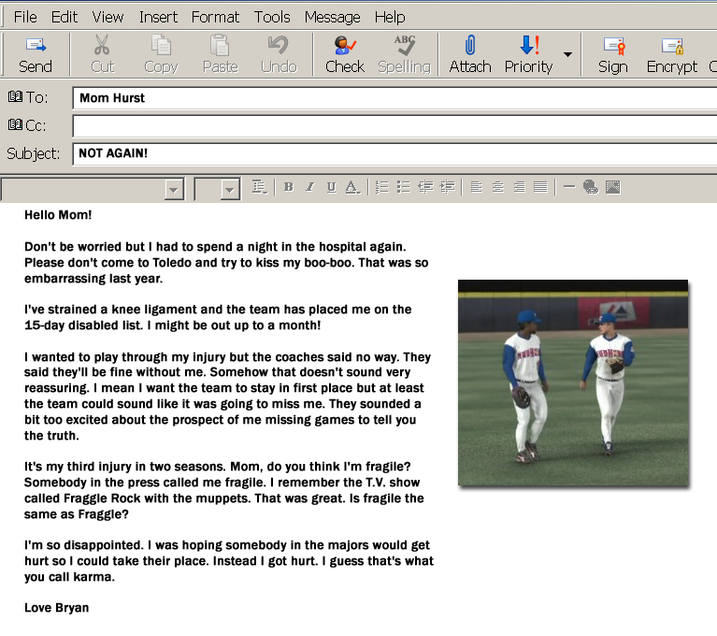Toggle Italic formatting
This screenshot has width=717, height=636.
[310, 187]
